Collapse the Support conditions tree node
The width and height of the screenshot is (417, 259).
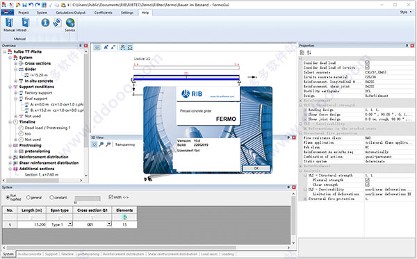tap(10, 87)
